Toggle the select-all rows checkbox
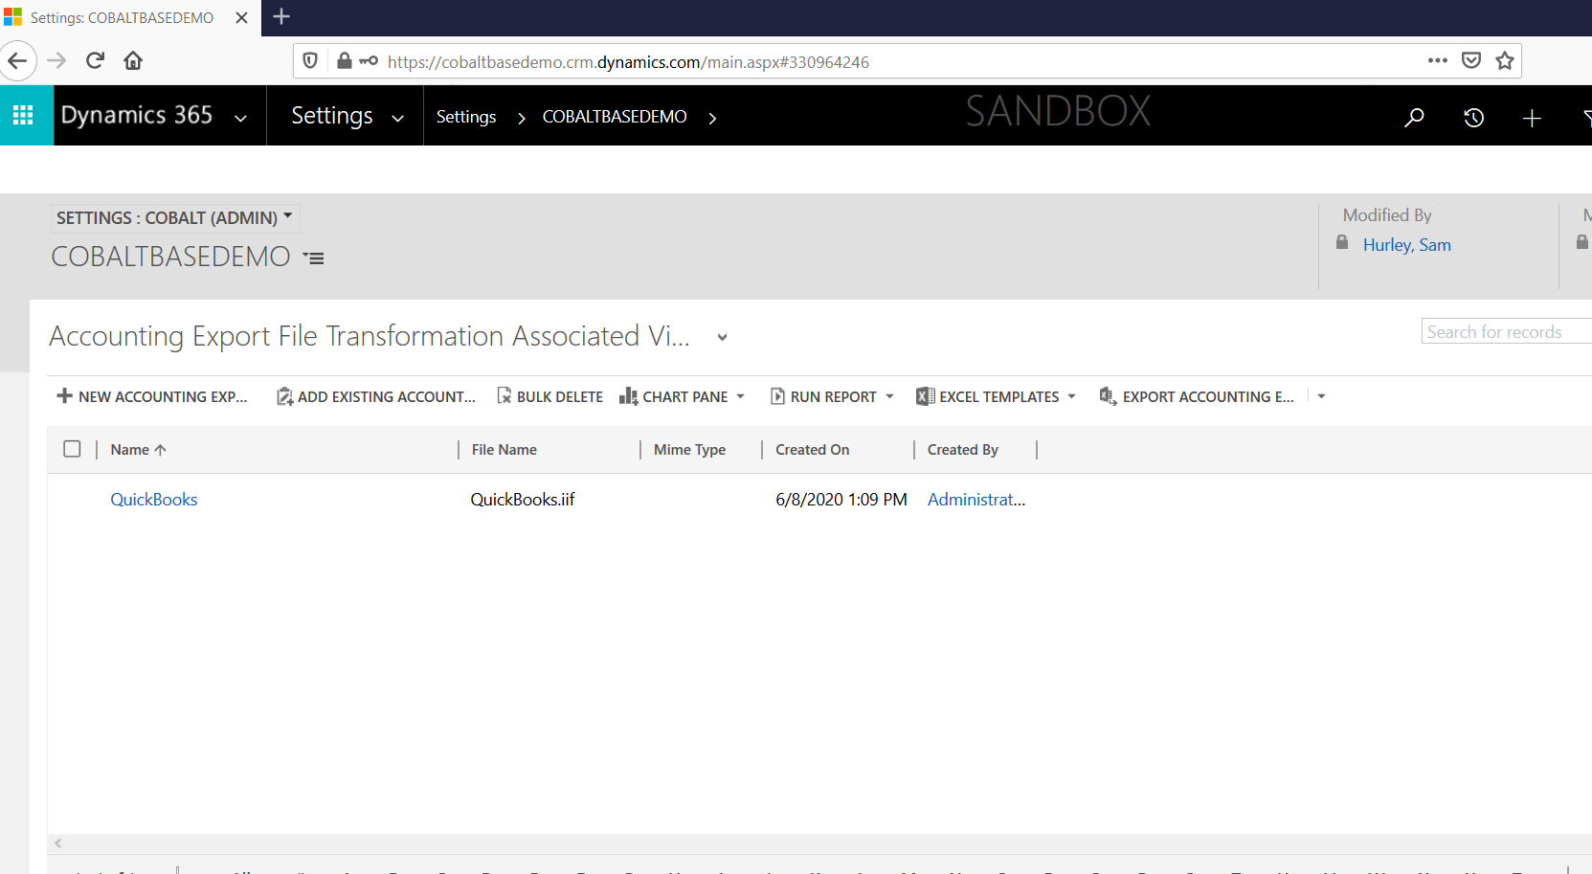Screen dimensions: 1592x874 (72, 449)
